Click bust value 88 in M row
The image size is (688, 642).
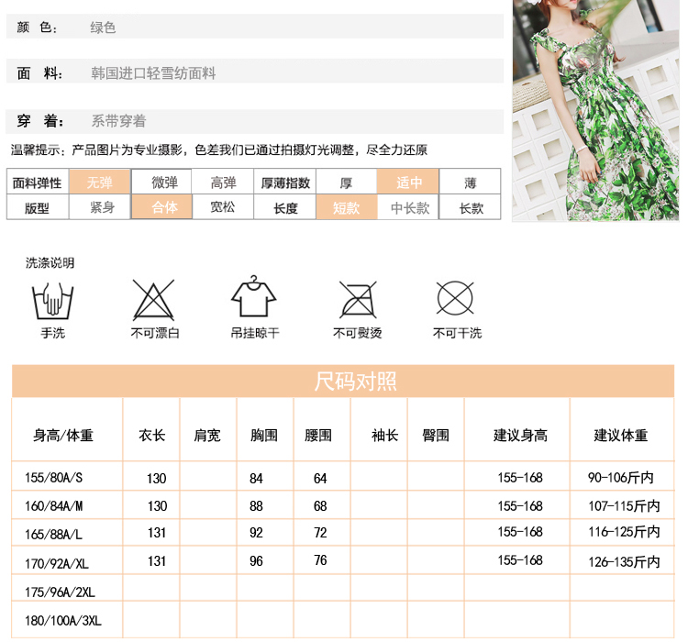point(256,506)
